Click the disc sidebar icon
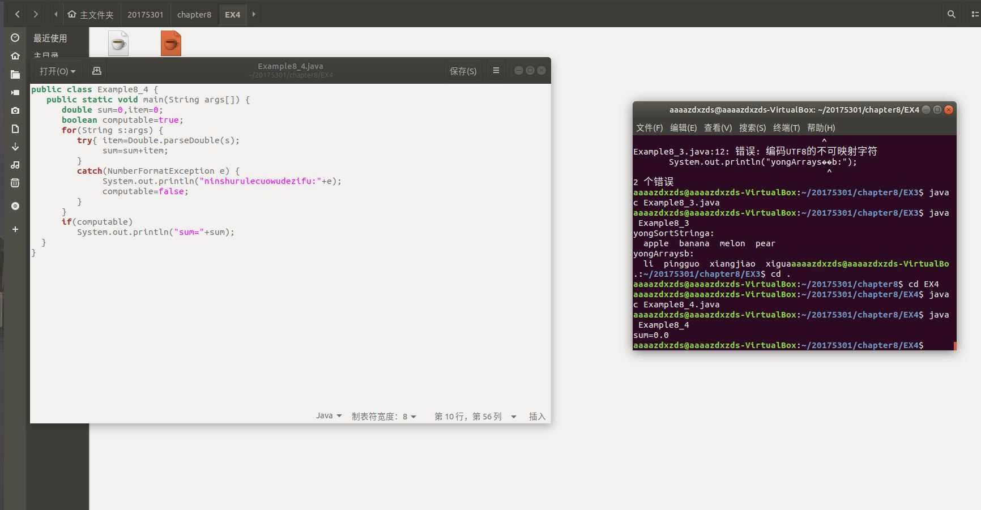 [x=15, y=206]
